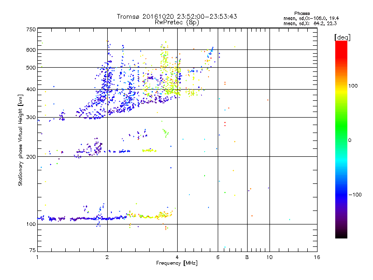
Task: Click colorbar tick label '0'
Action: (x=350, y=140)
